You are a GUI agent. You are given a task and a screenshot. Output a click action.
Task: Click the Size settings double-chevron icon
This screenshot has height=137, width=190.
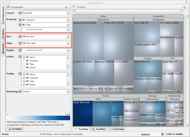pyautogui.click(x=20, y=36)
